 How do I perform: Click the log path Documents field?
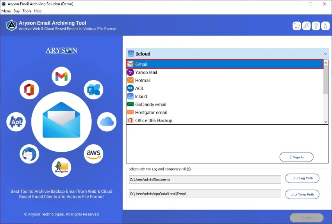click(x=205, y=179)
